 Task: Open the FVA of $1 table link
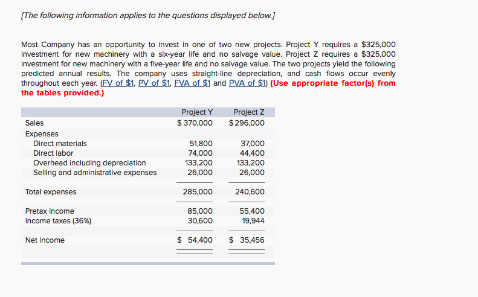tap(192, 83)
